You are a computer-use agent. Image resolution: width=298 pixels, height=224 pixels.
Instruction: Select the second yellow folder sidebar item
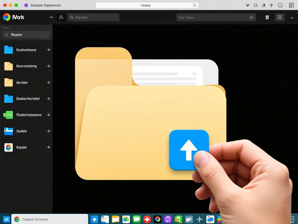pyautogui.click(x=22, y=82)
